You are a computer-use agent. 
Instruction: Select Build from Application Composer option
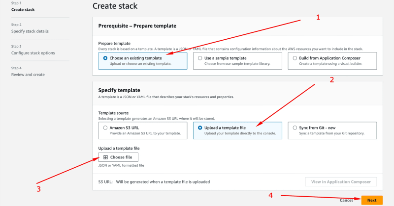pos(295,58)
